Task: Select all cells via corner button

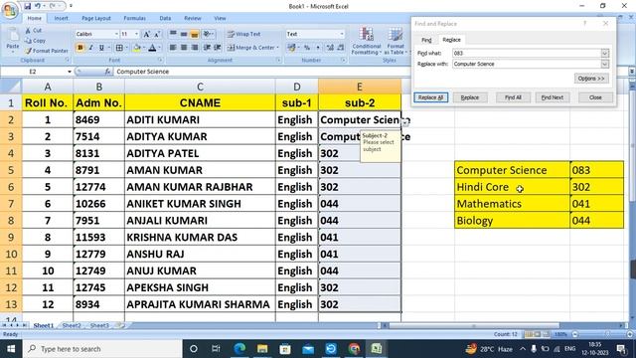Action: coord(11,87)
